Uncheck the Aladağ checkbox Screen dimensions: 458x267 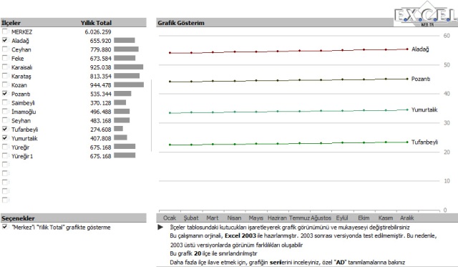(x=5, y=40)
